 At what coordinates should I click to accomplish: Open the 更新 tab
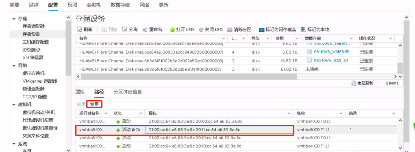point(164,5)
